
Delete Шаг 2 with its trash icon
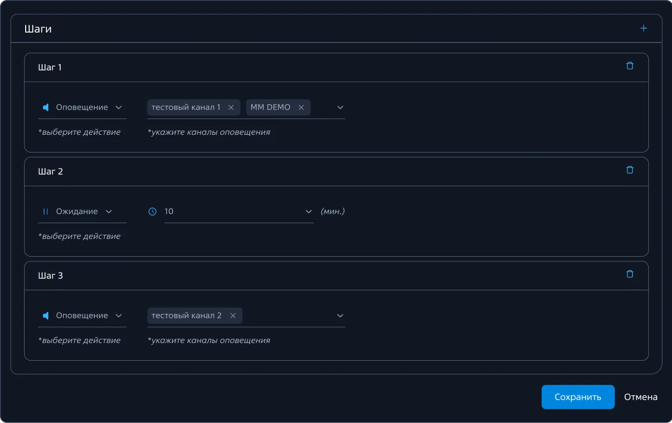tap(630, 170)
